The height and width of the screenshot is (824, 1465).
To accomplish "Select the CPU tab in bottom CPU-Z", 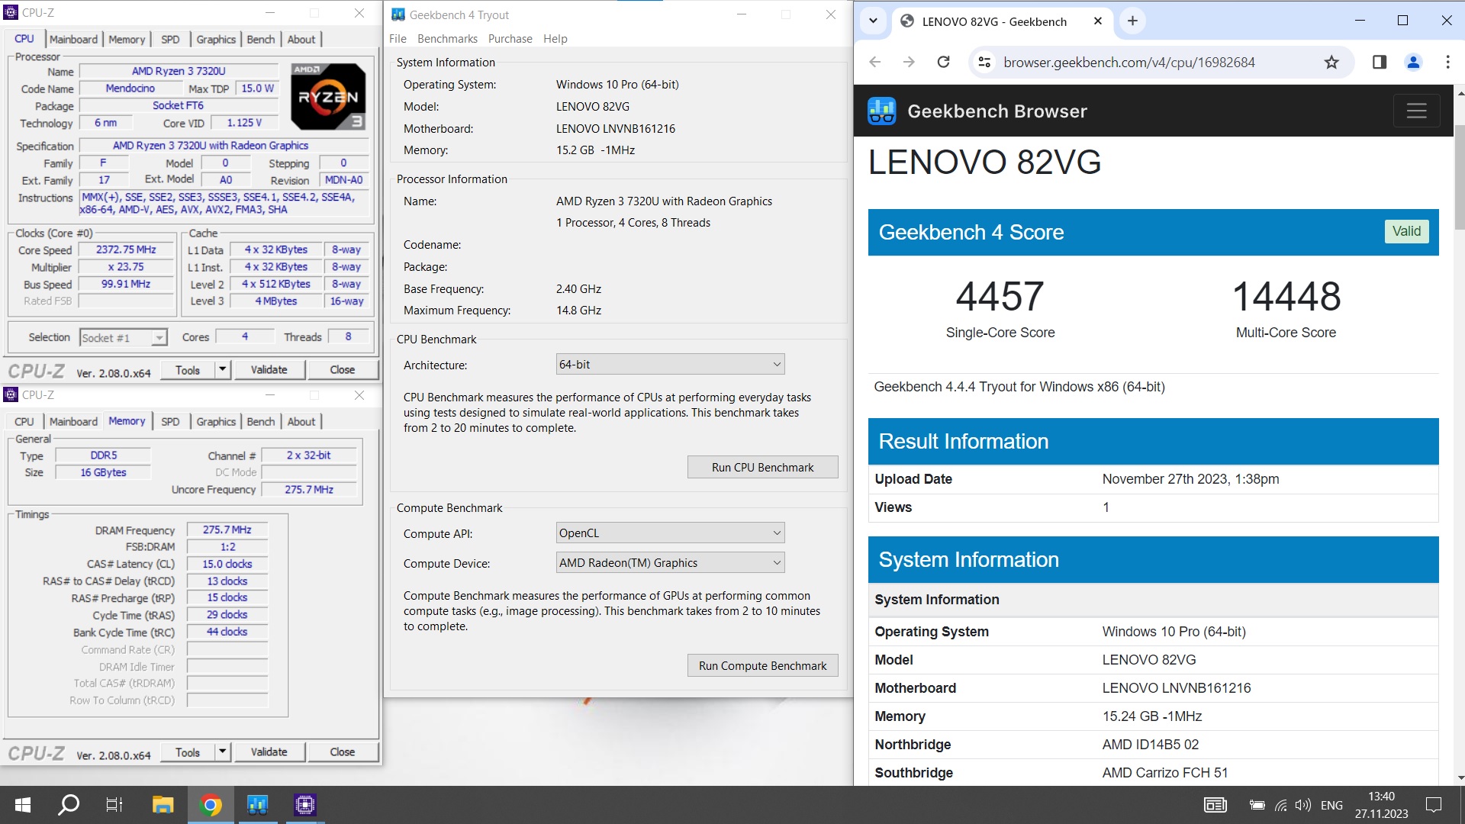I will pos(24,422).
